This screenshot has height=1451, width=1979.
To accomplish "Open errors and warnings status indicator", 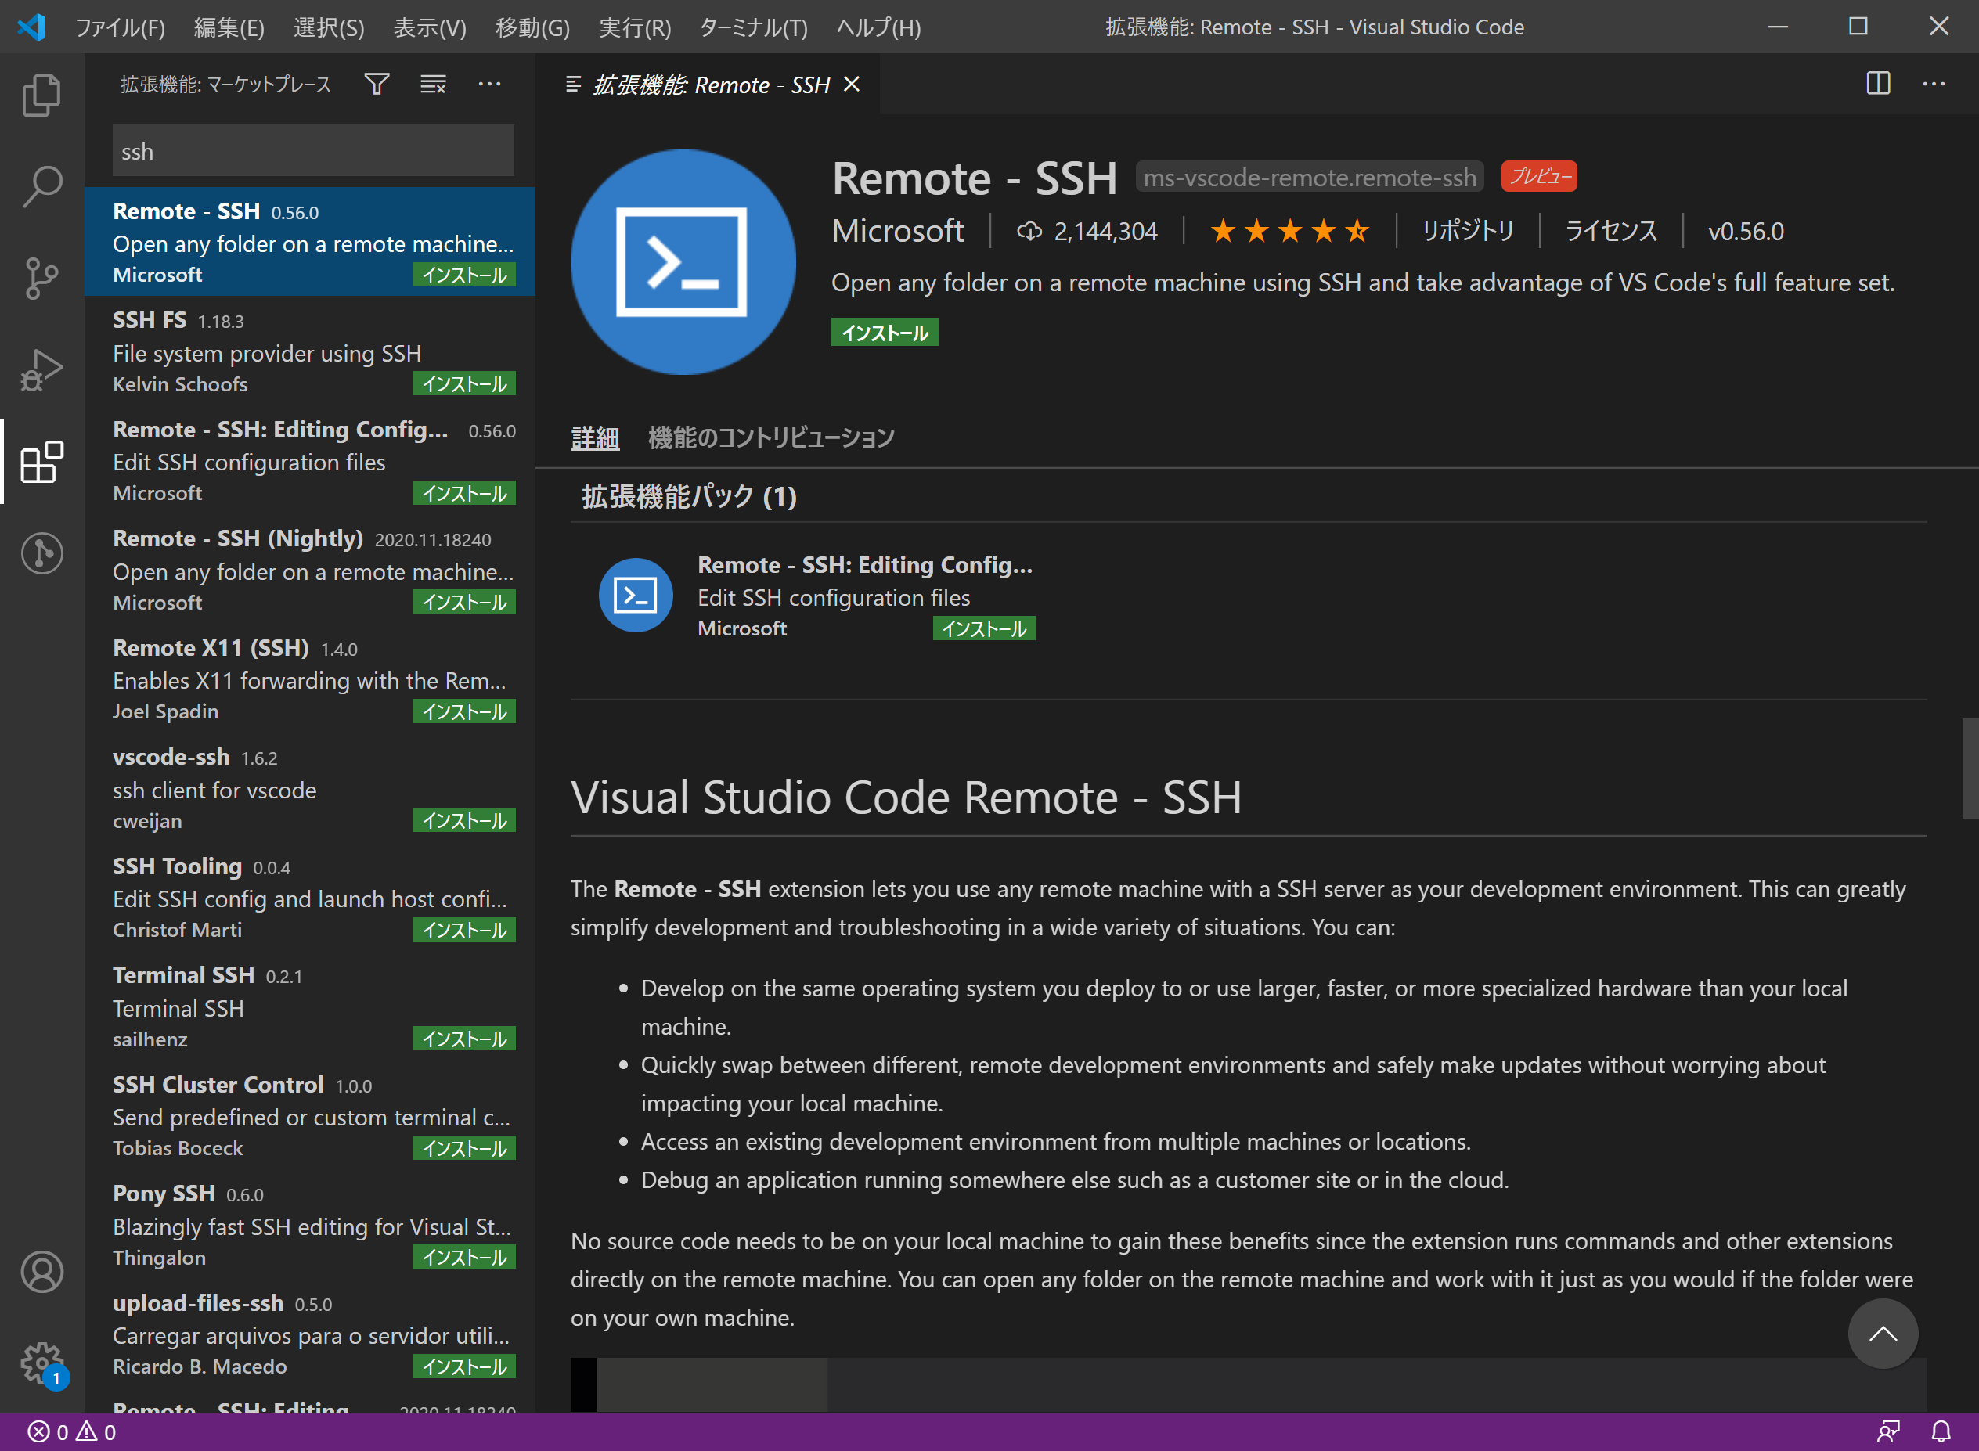I will pyautogui.click(x=72, y=1432).
